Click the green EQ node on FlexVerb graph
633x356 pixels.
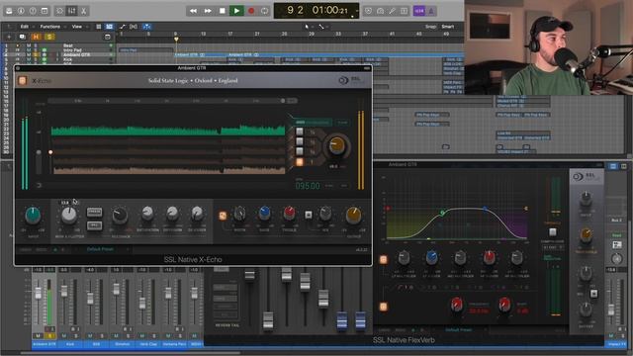tap(442, 213)
